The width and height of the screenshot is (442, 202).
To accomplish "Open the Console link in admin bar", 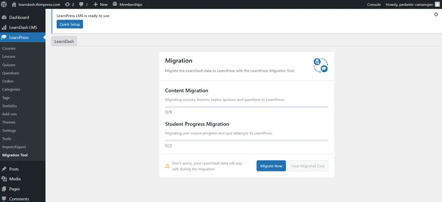I will point(374,4).
